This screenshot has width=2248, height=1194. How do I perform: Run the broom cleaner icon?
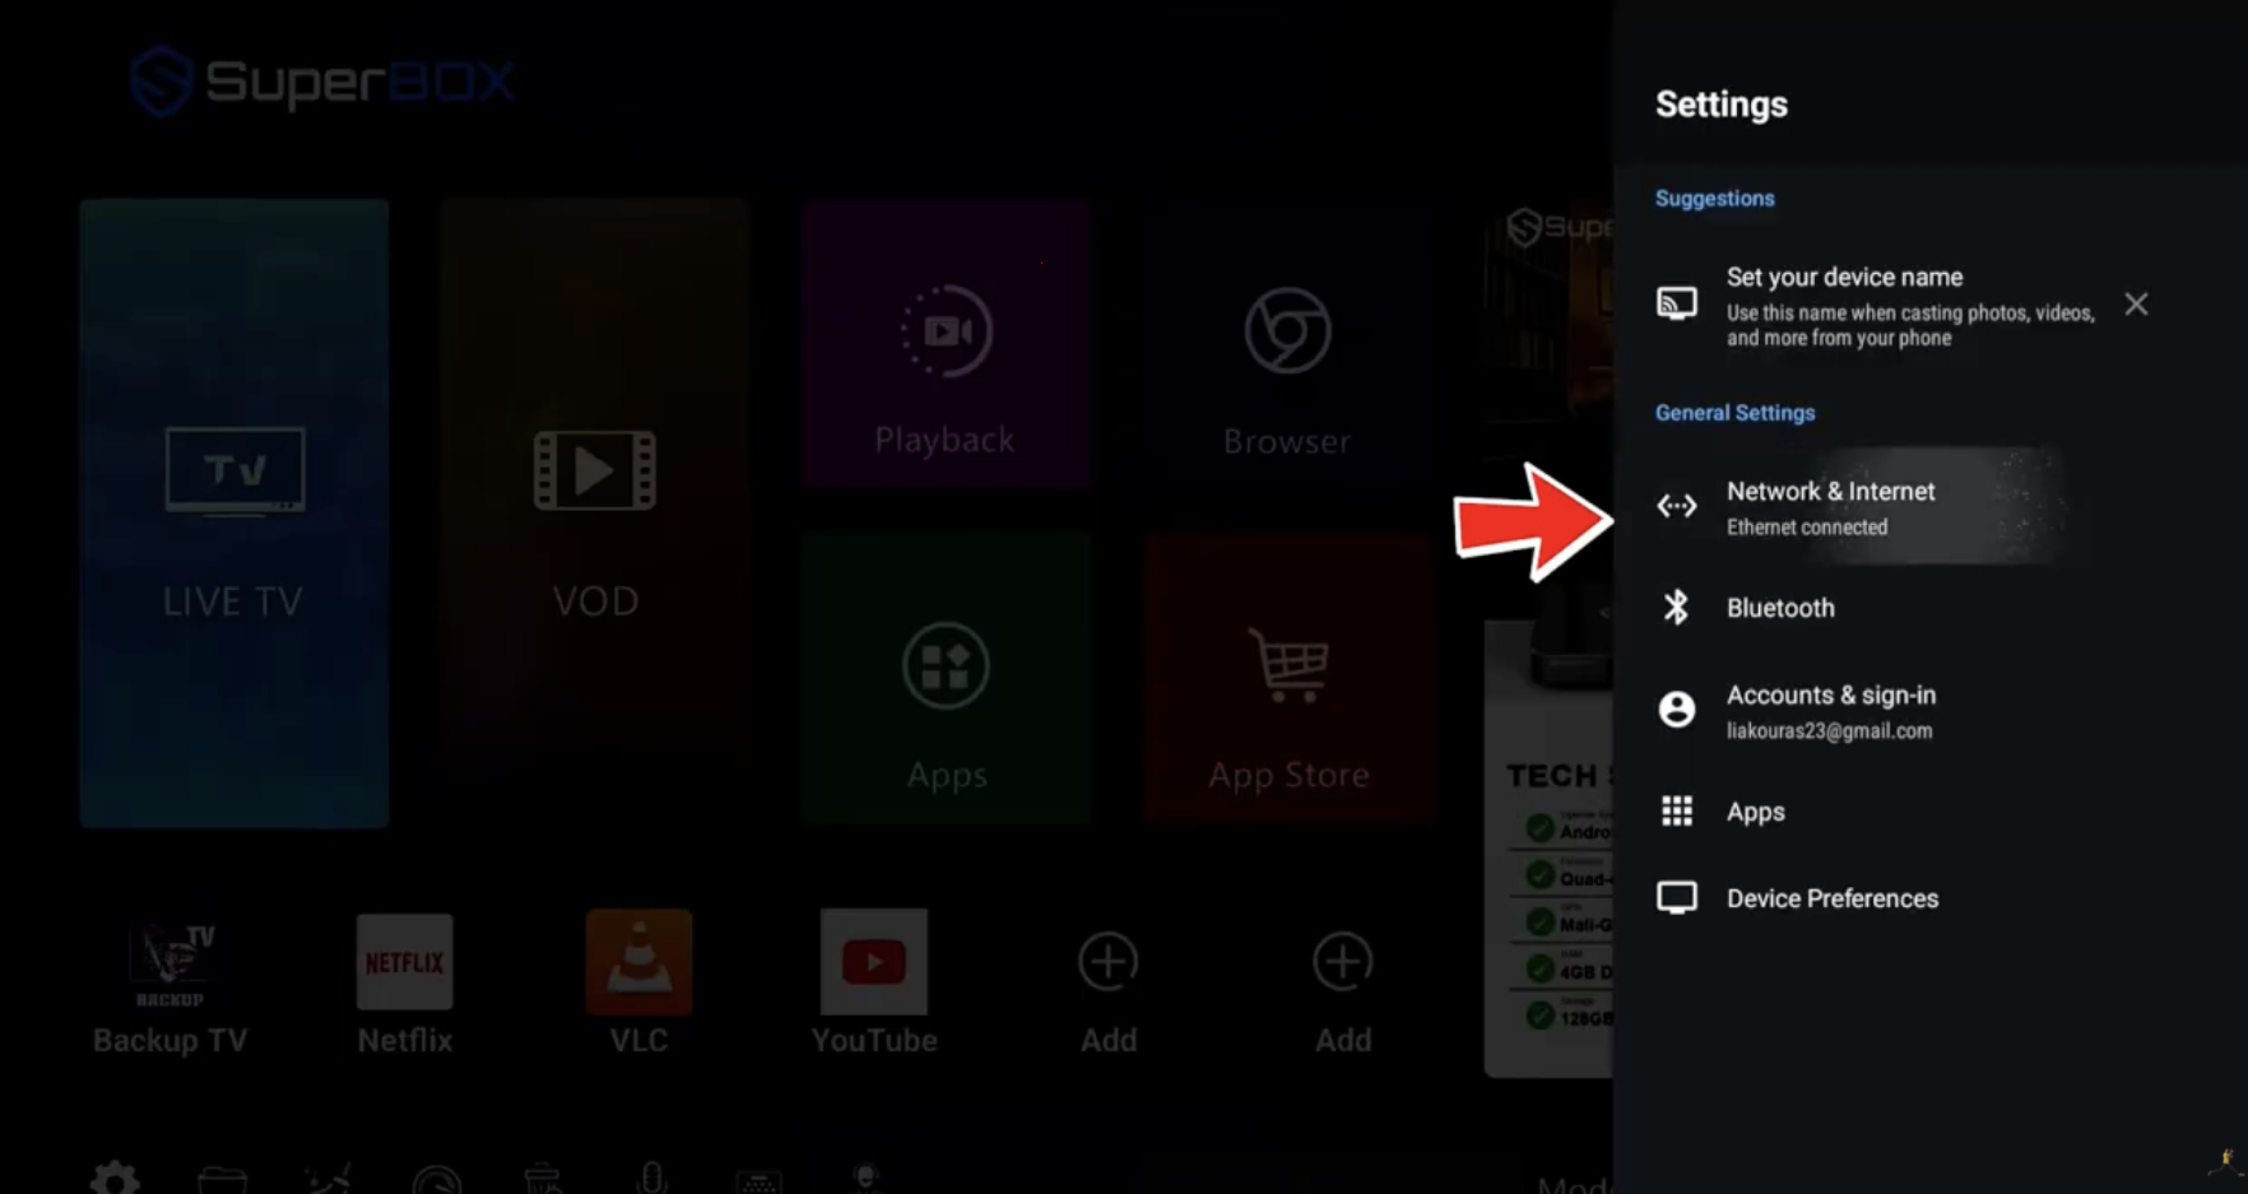[x=328, y=1178]
